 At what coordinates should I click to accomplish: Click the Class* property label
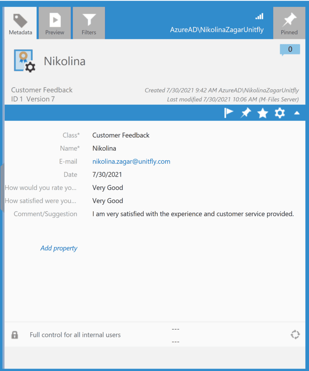[x=71, y=136]
